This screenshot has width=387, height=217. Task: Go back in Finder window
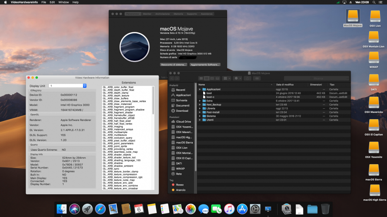[172, 78]
